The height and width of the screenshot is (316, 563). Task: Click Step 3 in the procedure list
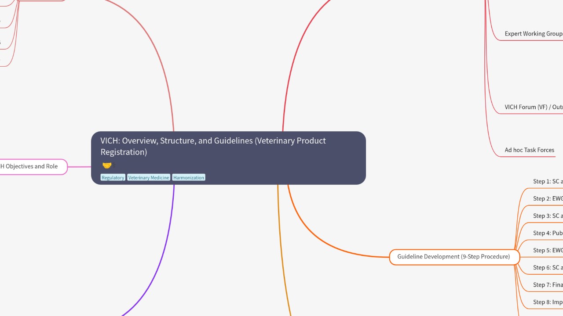click(548, 215)
